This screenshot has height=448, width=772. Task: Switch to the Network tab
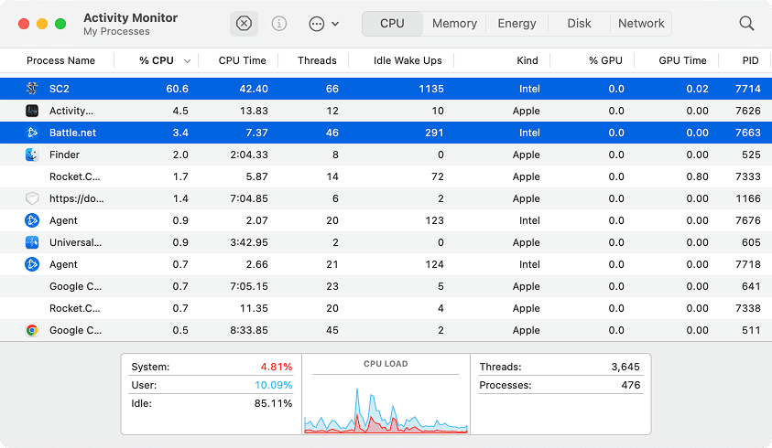coord(641,24)
